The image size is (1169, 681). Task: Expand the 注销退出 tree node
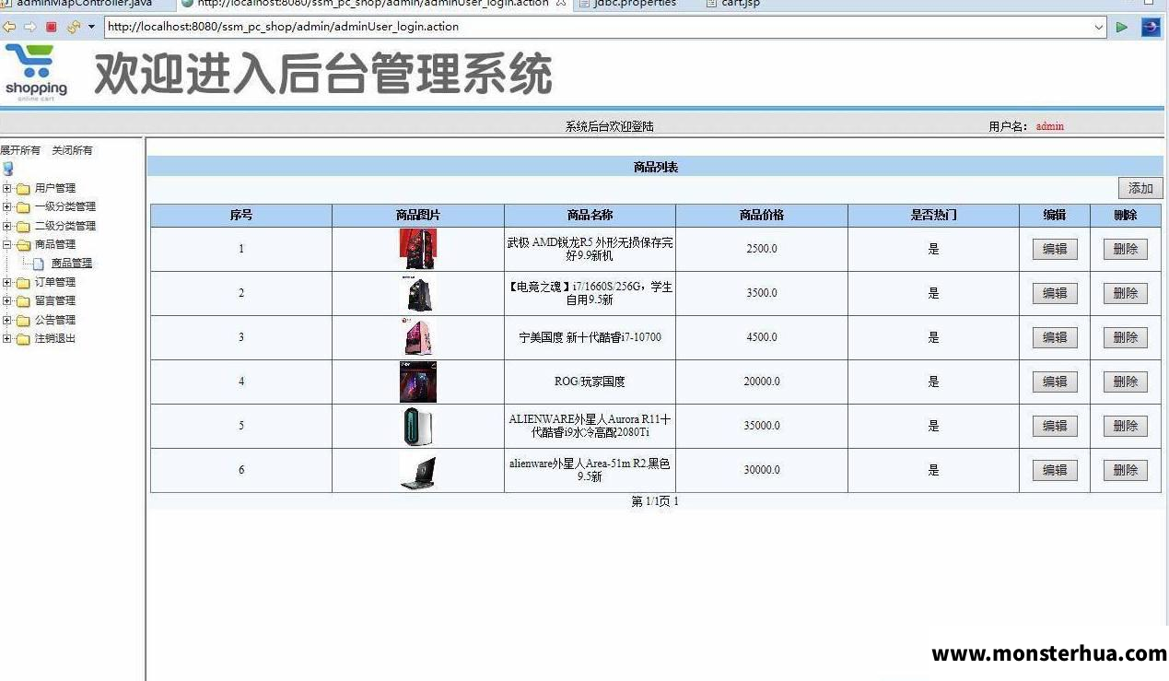7,339
